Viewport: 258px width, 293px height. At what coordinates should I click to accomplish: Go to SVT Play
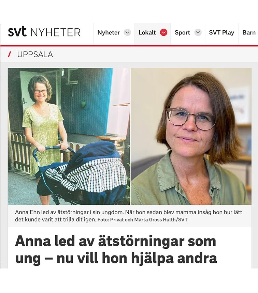tap(221, 32)
